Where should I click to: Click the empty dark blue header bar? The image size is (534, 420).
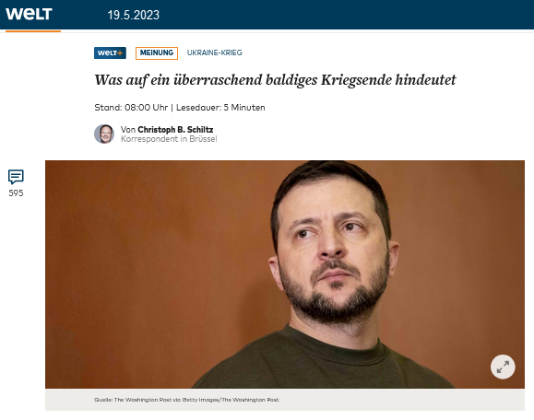point(340,15)
